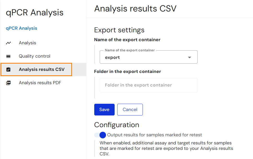Viewport: 253px width, 159px height.
Task: Click the Analysis results PDF icon
Action: point(8,83)
